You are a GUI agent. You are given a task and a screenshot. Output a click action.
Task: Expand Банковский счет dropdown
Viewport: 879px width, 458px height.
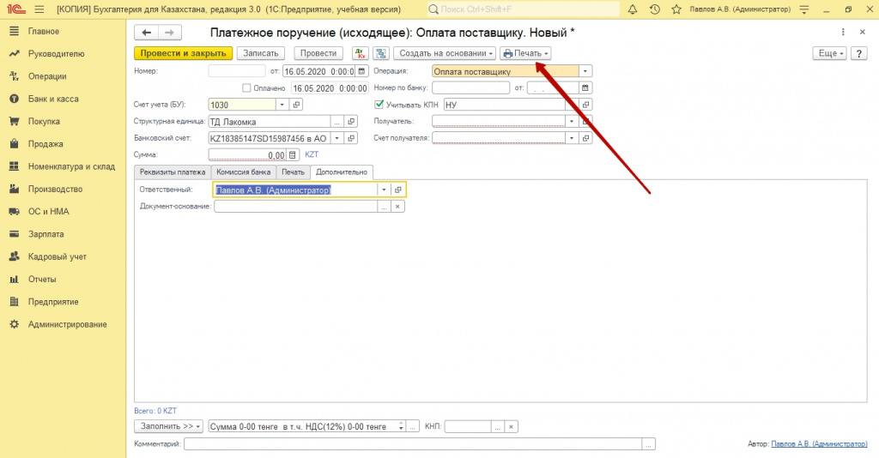point(336,138)
